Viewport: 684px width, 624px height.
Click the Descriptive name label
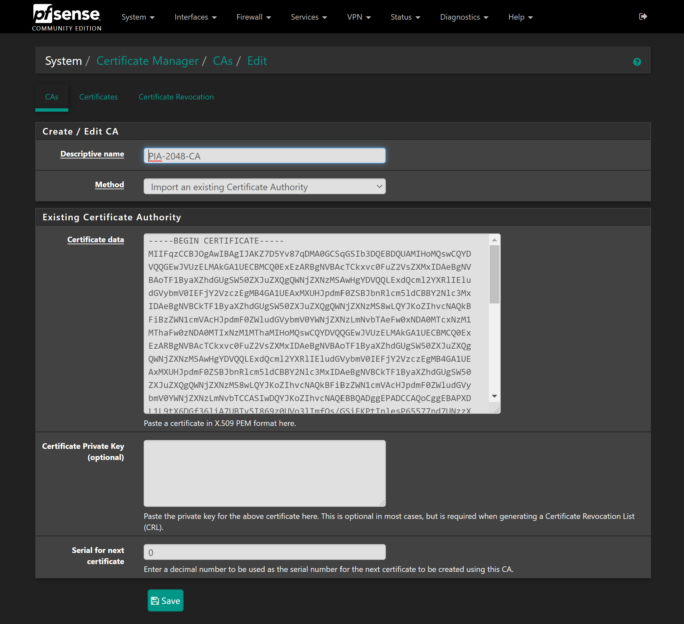point(92,154)
